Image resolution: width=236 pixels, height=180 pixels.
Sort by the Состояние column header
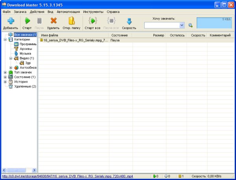(x=120, y=35)
